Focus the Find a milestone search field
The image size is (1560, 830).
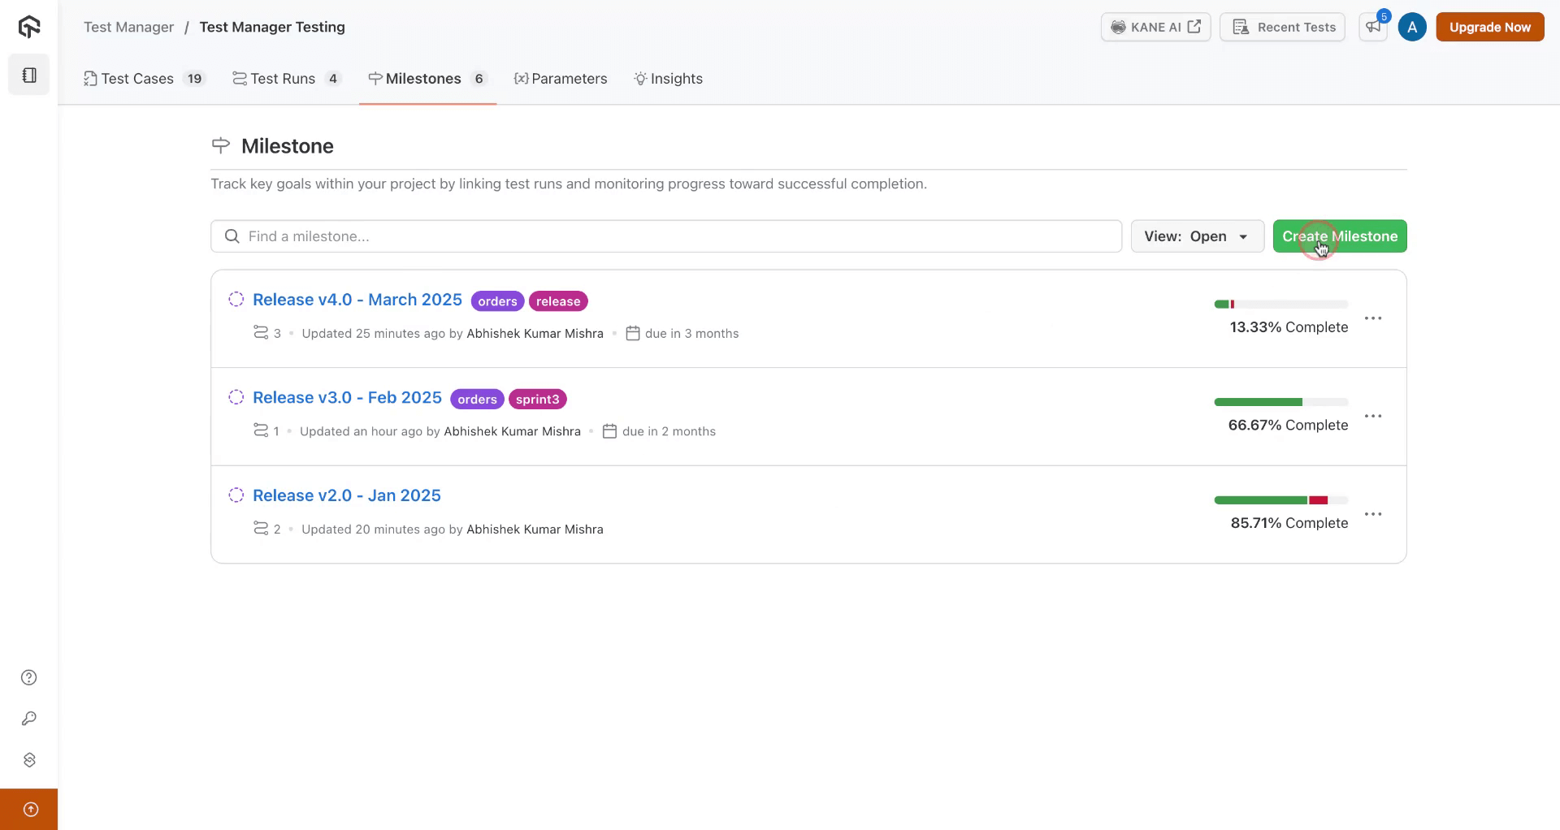pyautogui.click(x=666, y=236)
